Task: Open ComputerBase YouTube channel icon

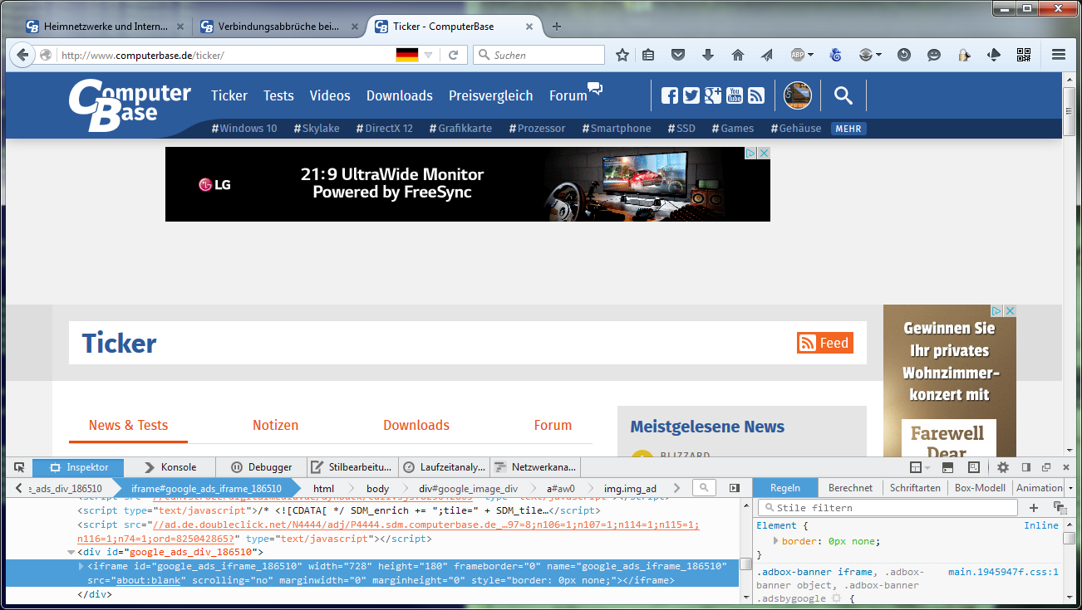Action: tap(735, 95)
